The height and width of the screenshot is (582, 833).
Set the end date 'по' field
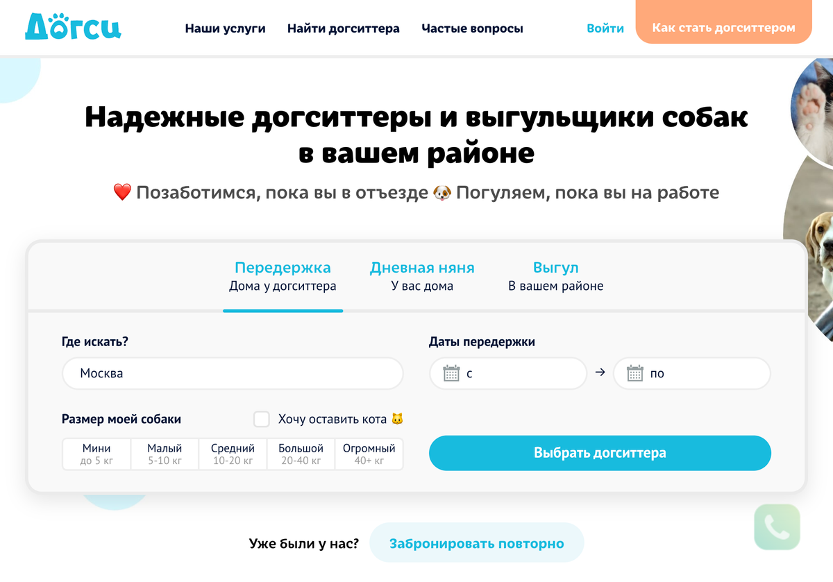click(692, 373)
